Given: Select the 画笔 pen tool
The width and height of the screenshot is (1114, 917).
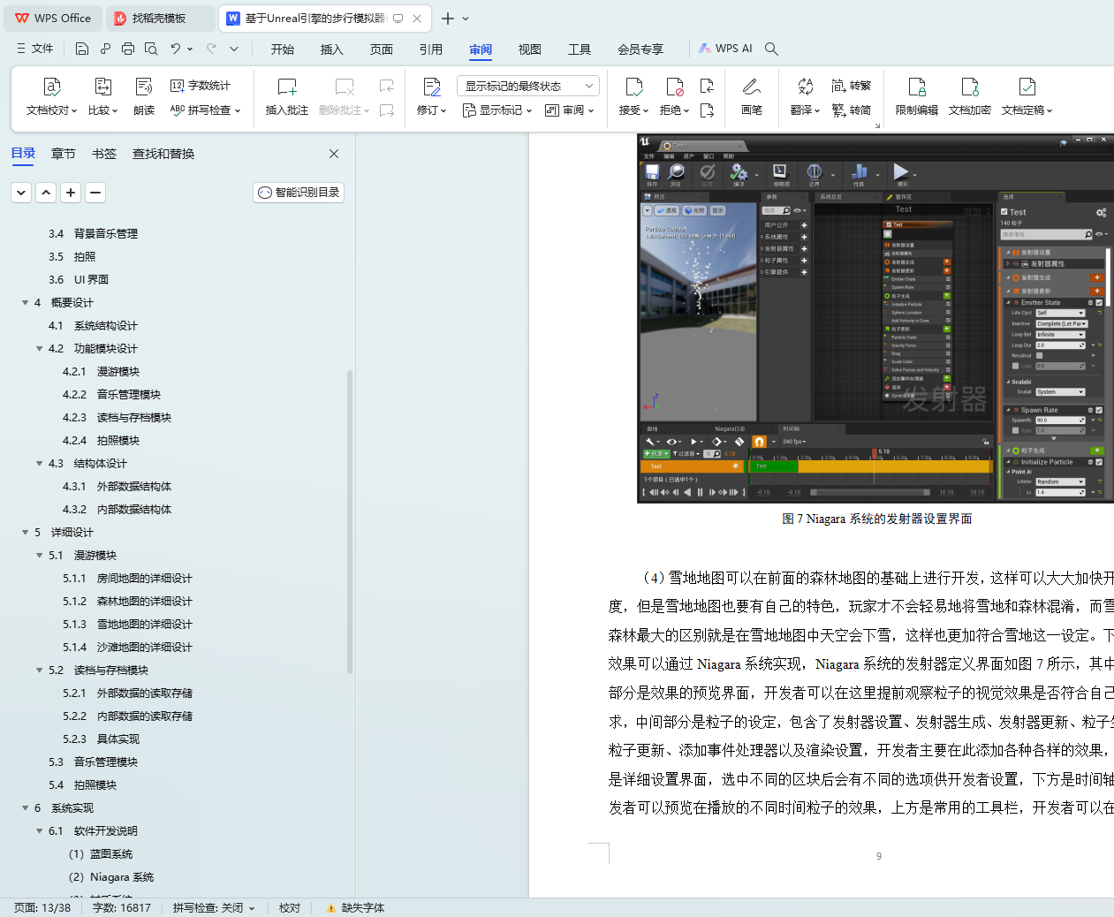Looking at the screenshot, I should 751,96.
